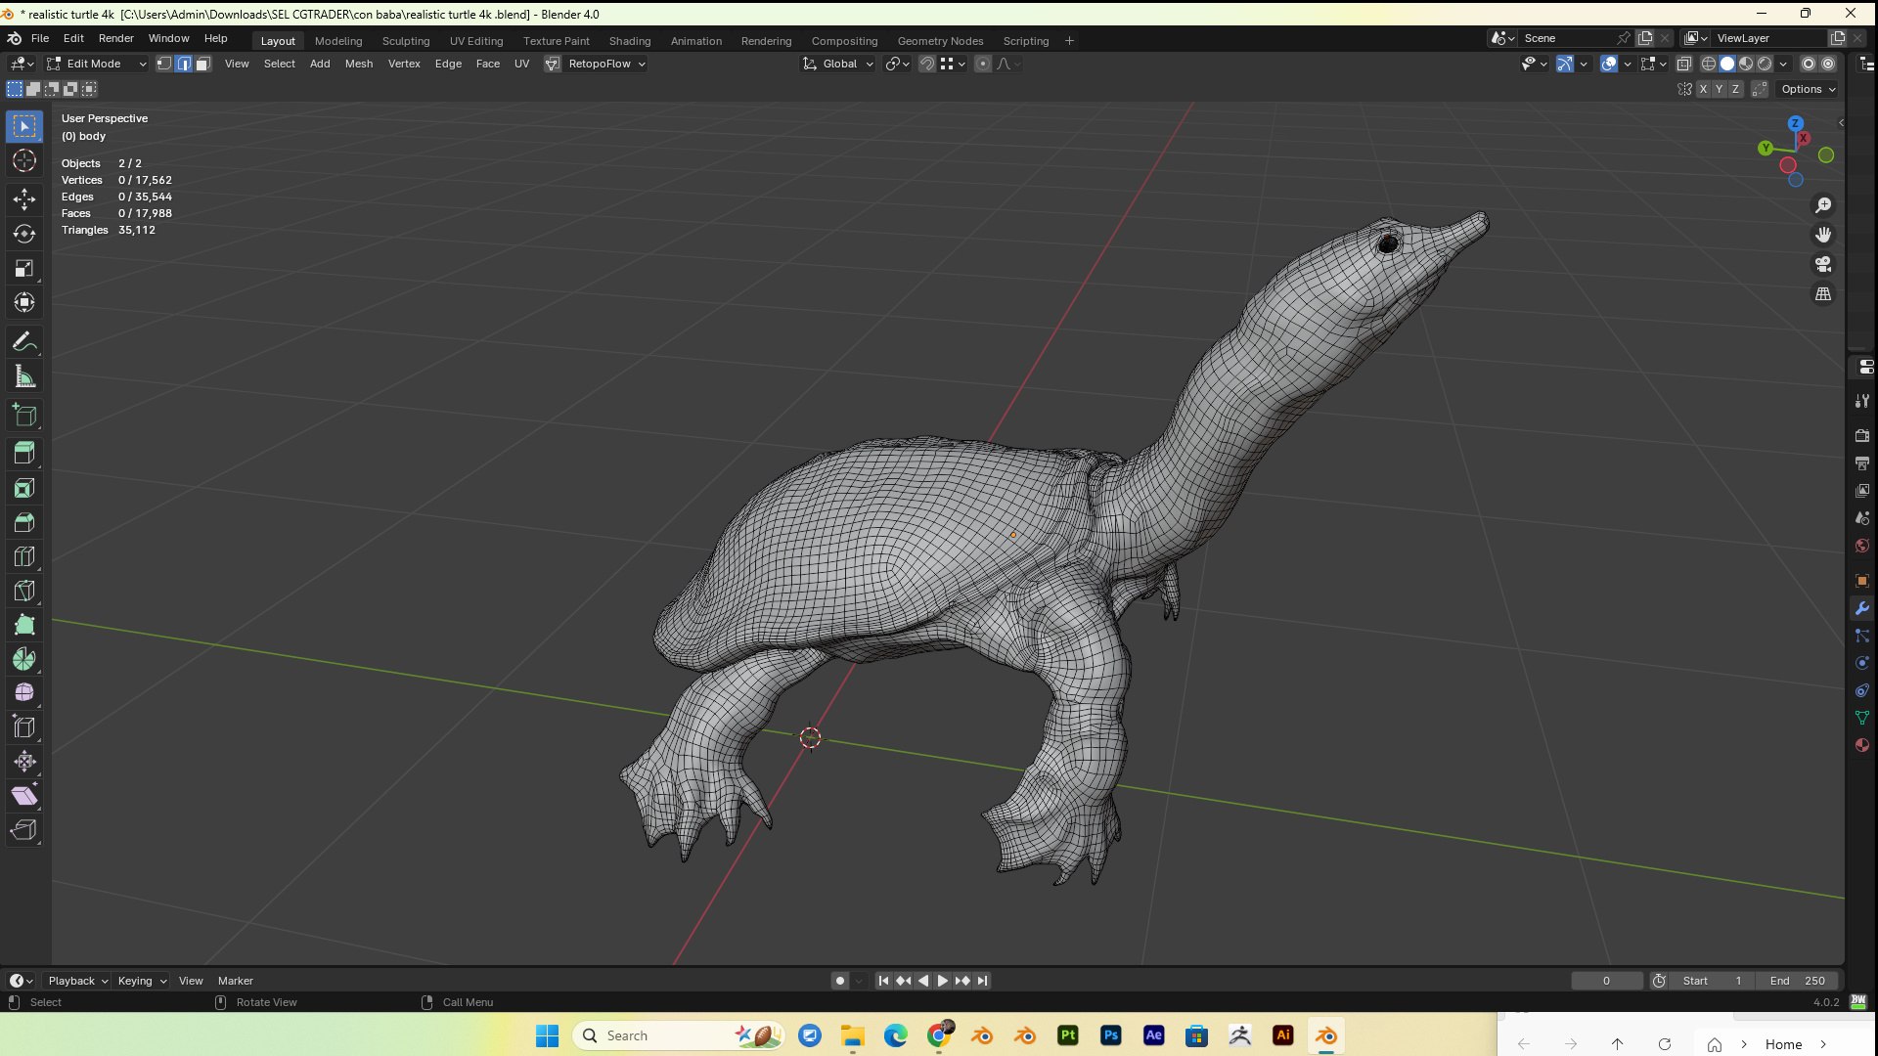Click the Marker timeline menu

click(x=235, y=981)
